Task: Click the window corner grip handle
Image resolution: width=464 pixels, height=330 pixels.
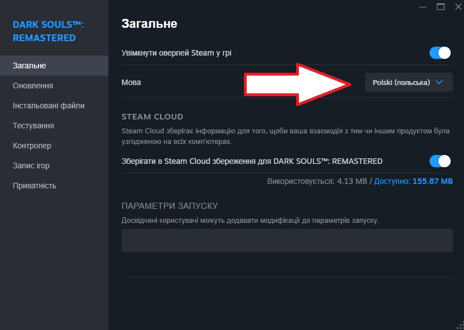Action: click(461, 326)
